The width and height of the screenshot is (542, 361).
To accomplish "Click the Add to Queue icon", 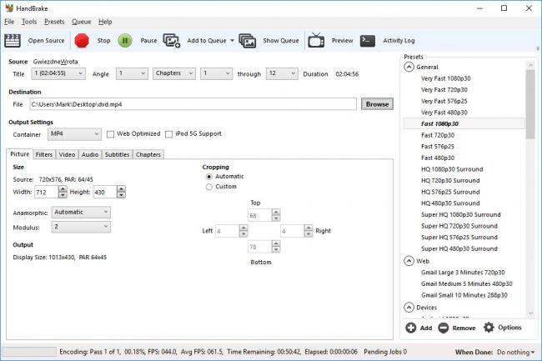I will (x=172, y=40).
